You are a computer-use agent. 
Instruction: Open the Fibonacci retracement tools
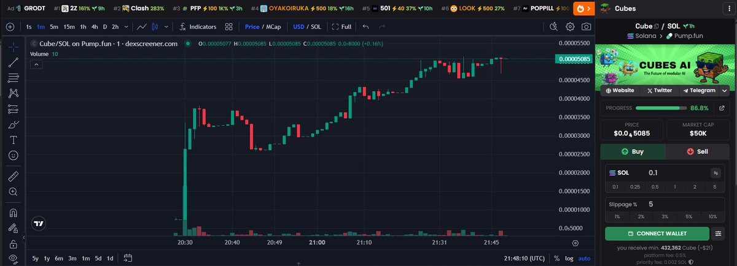tap(13, 78)
